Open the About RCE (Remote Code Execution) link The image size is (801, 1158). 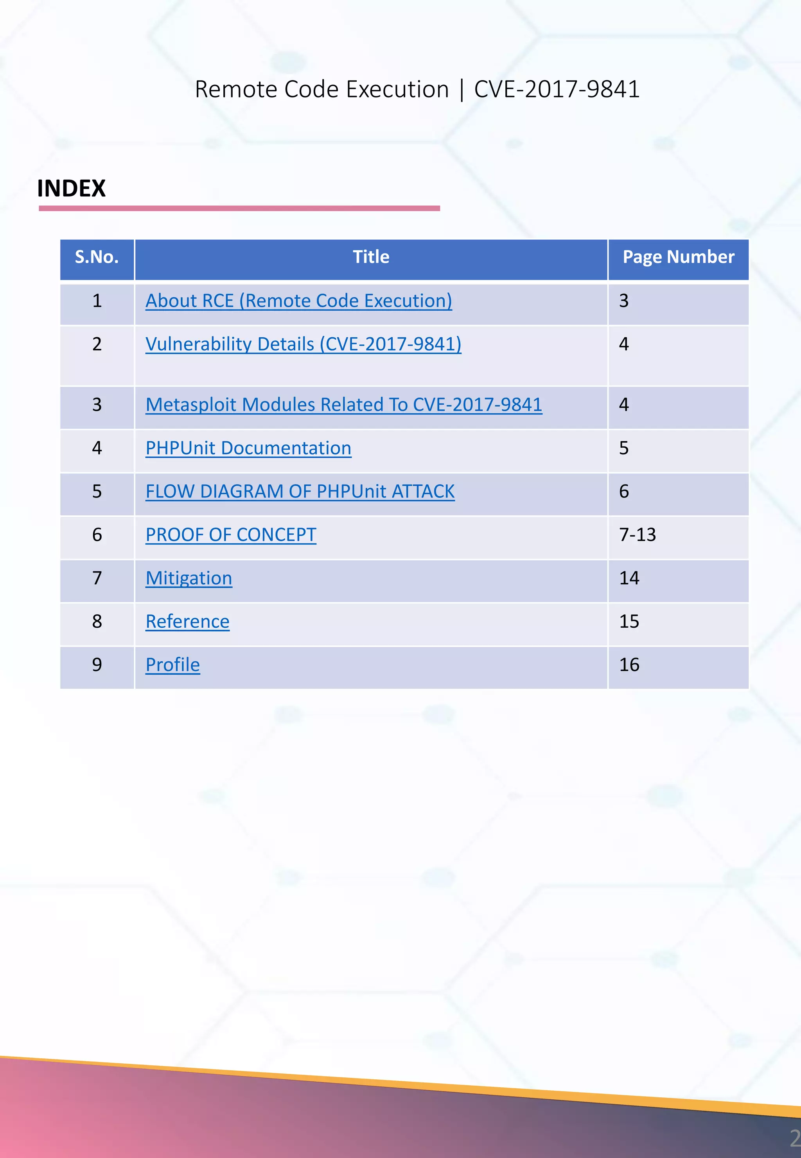299,301
